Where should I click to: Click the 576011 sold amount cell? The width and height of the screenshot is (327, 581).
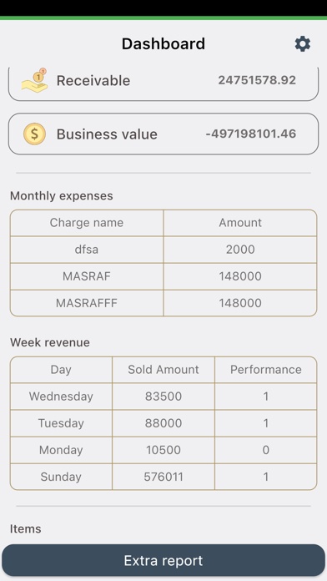coord(163,477)
